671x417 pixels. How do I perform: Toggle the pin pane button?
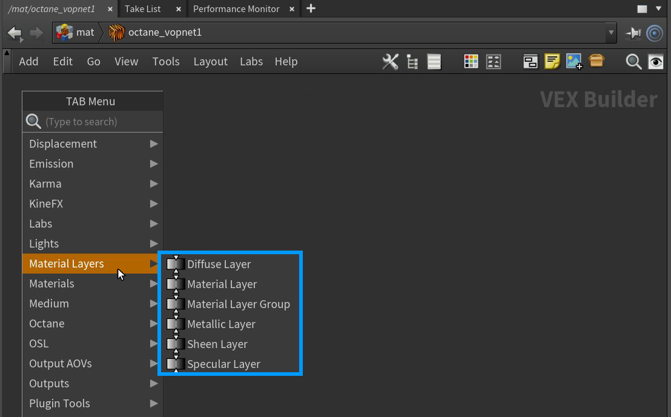633,33
